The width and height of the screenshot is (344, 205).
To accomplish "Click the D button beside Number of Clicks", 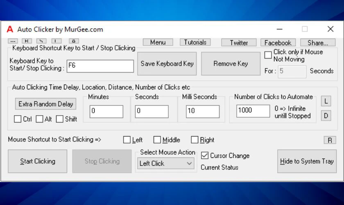I will tap(326, 116).
